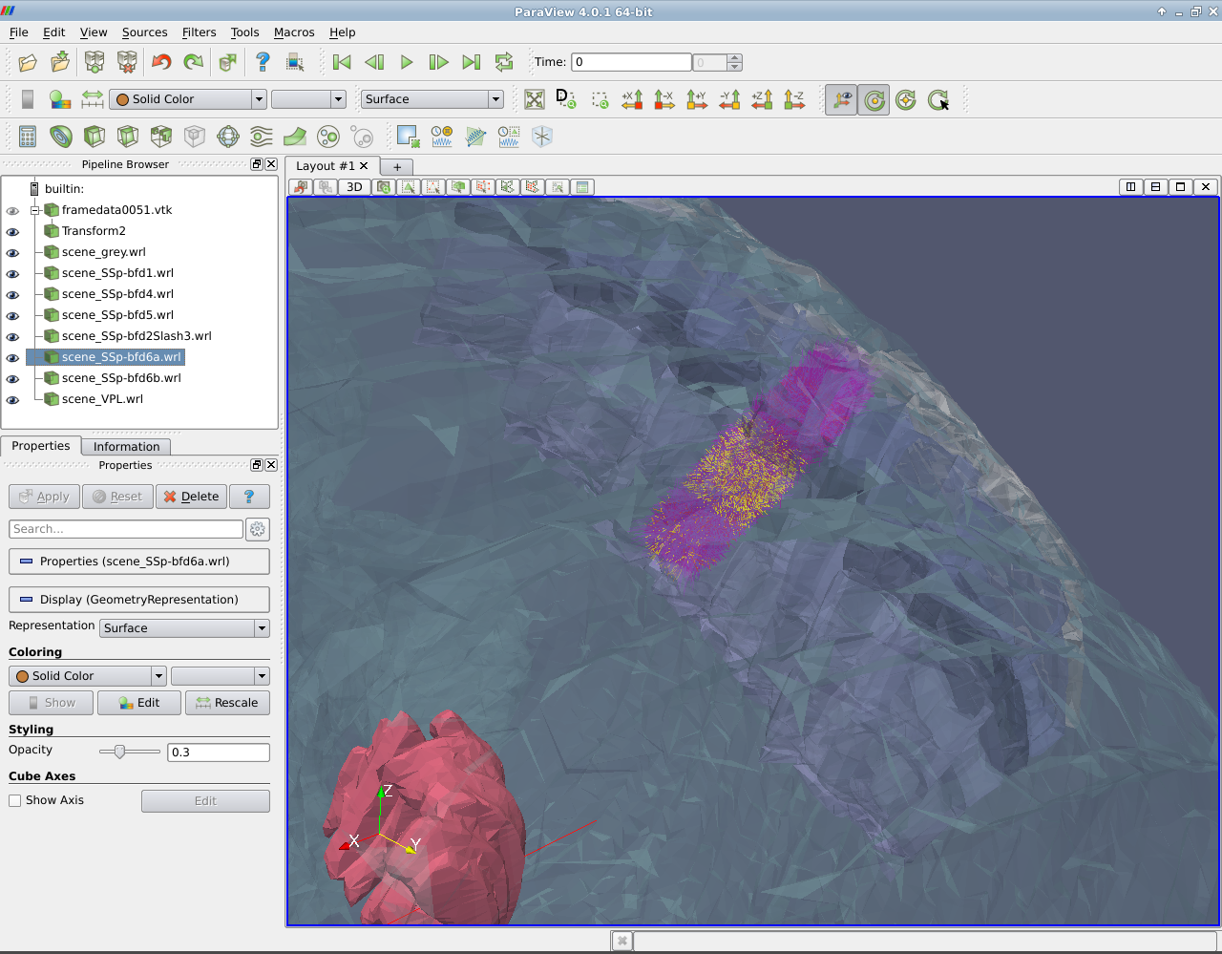Apply the Contour filter icon
The height and width of the screenshot is (954, 1222).
click(x=61, y=137)
